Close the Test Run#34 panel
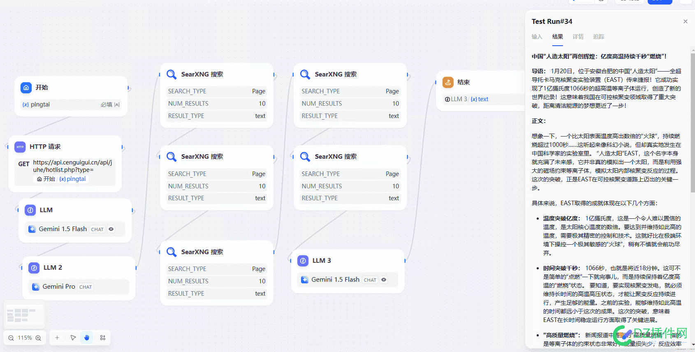 (x=686, y=21)
